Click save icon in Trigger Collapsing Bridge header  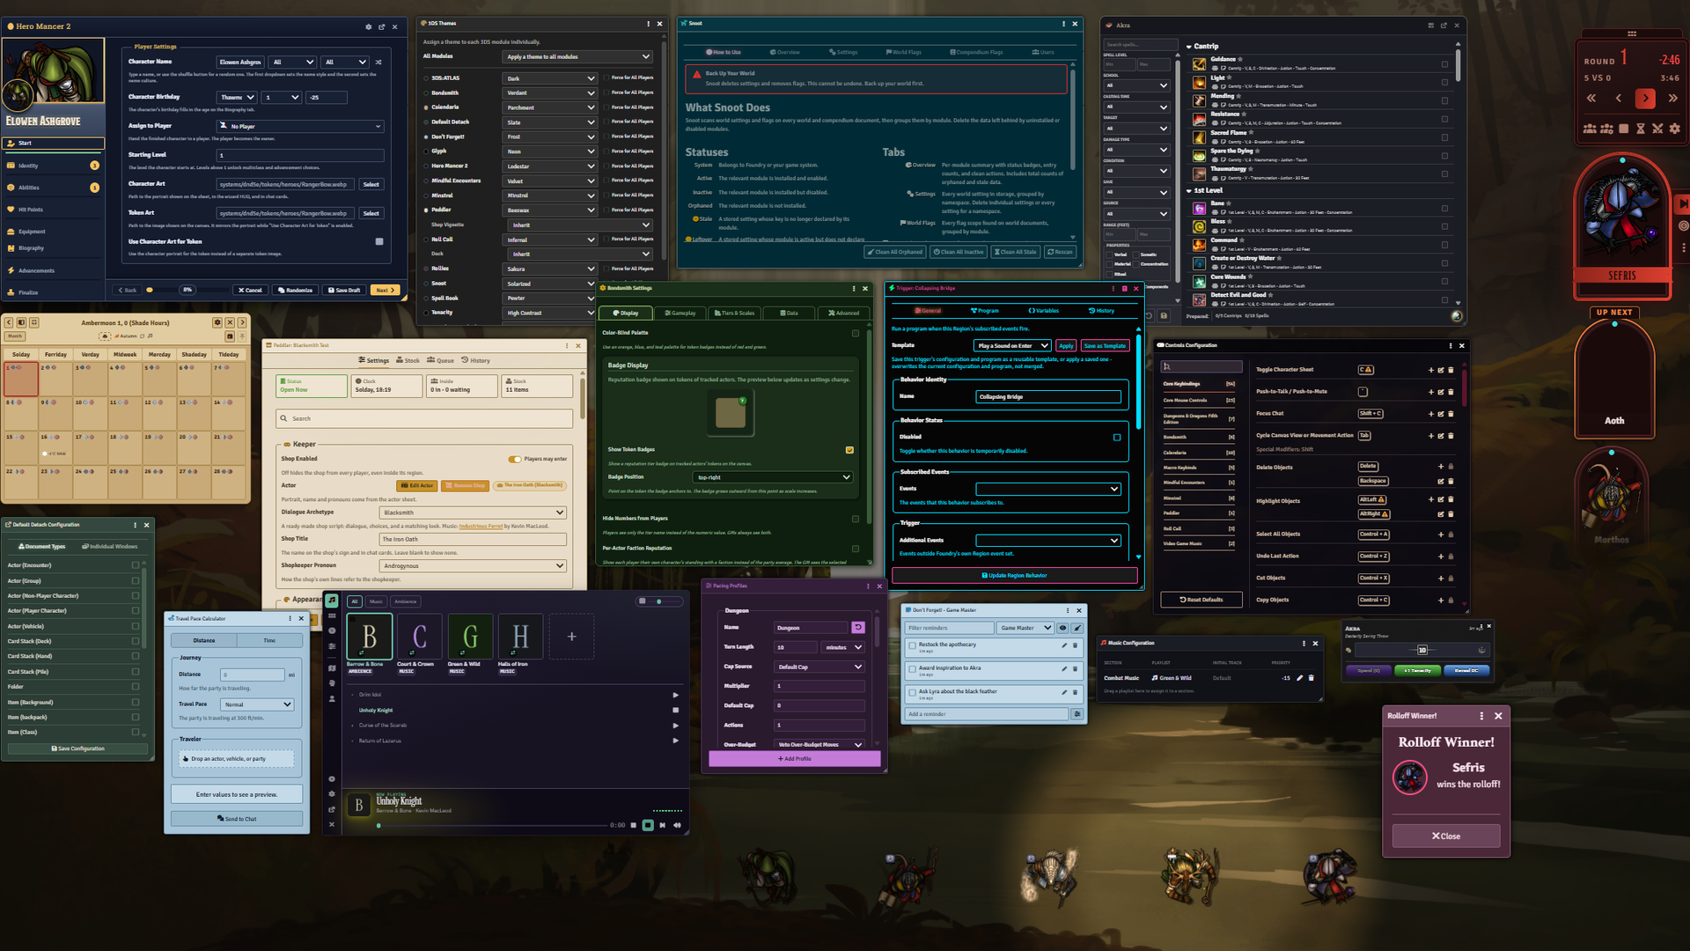tap(1124, 288)
